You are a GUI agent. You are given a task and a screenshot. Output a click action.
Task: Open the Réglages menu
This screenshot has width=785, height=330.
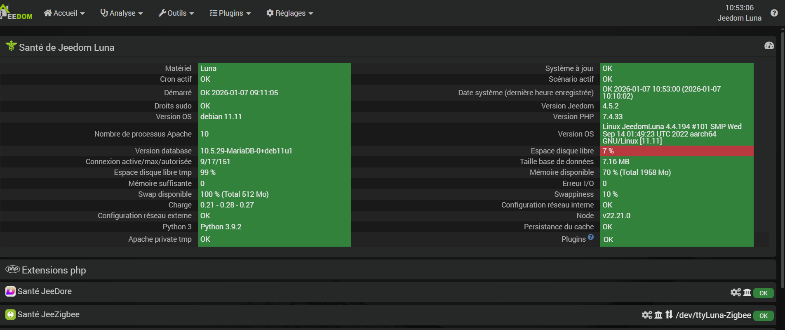tap(289, 13)
